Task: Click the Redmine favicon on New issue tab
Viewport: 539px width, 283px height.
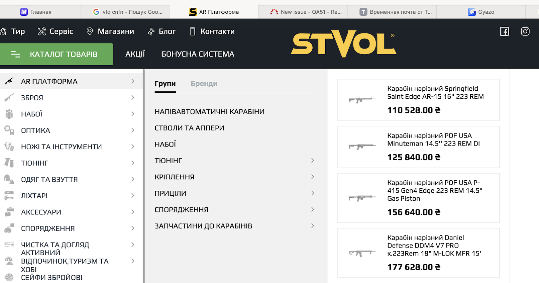Action: pos(274,12)
